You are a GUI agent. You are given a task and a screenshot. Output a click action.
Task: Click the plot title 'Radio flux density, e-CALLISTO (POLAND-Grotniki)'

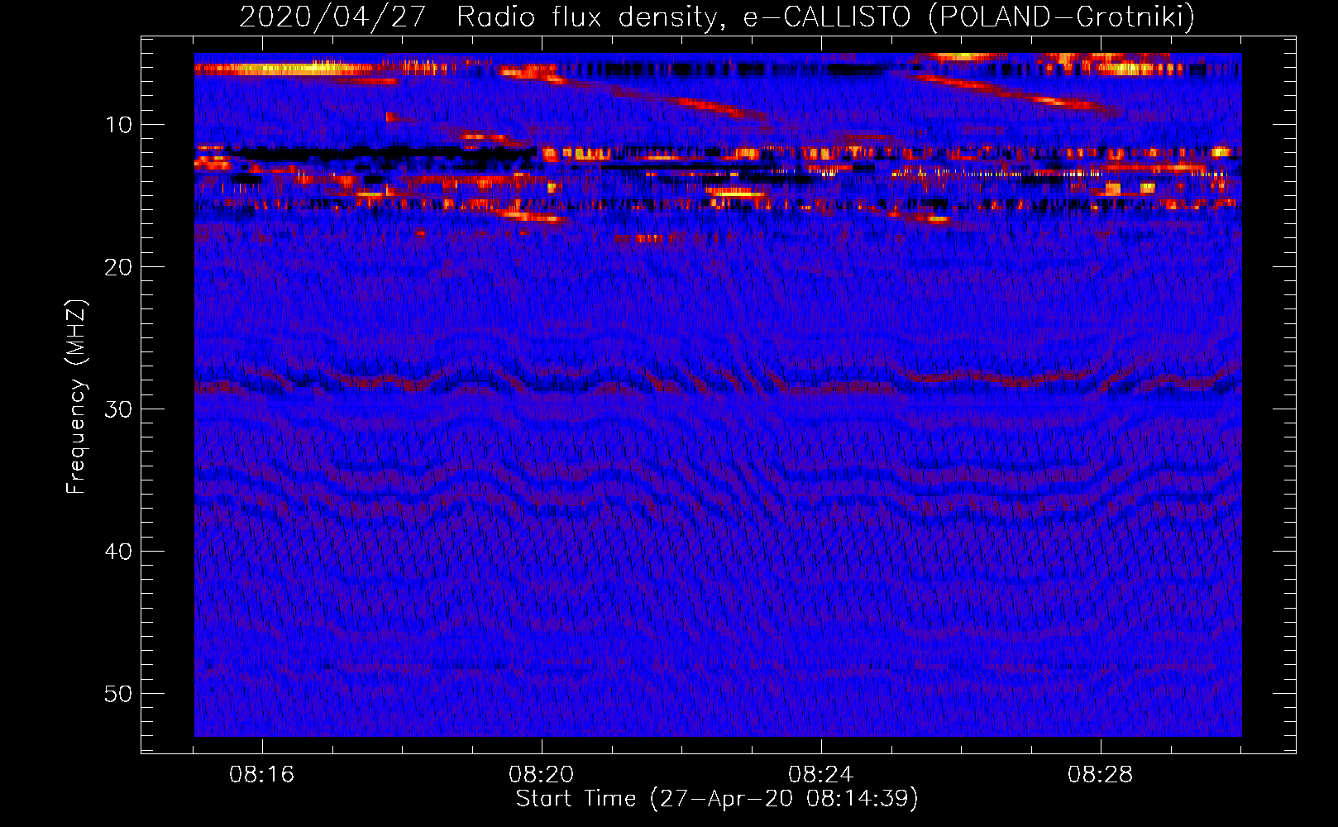click(825, 17)
